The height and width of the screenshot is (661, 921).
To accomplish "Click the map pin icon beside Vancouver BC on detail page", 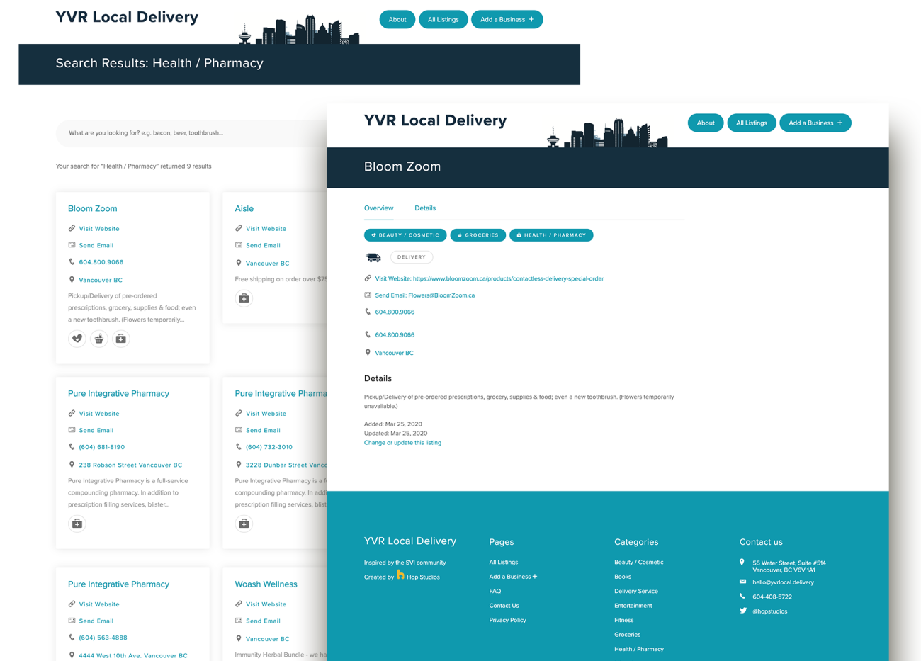I will 368,352.
